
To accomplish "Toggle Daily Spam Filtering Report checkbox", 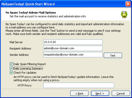I will pyautogui.click(x=11, y=64).
